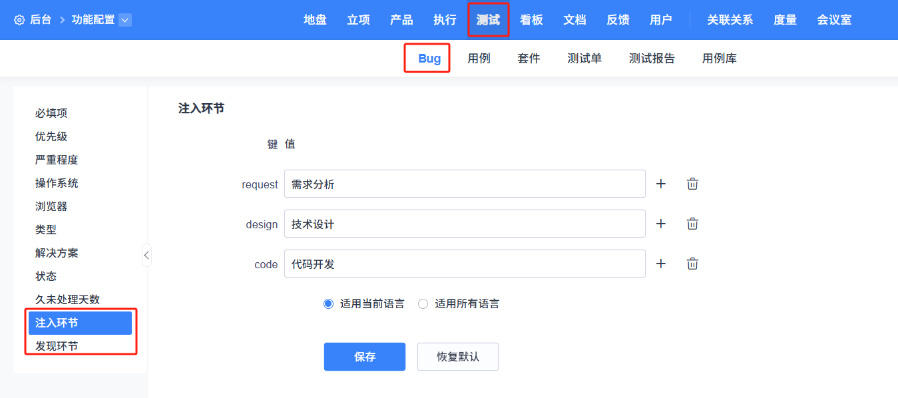The image size is (898, 398).
Task: Click the plus icon in request row
Action: click(661, 184)
